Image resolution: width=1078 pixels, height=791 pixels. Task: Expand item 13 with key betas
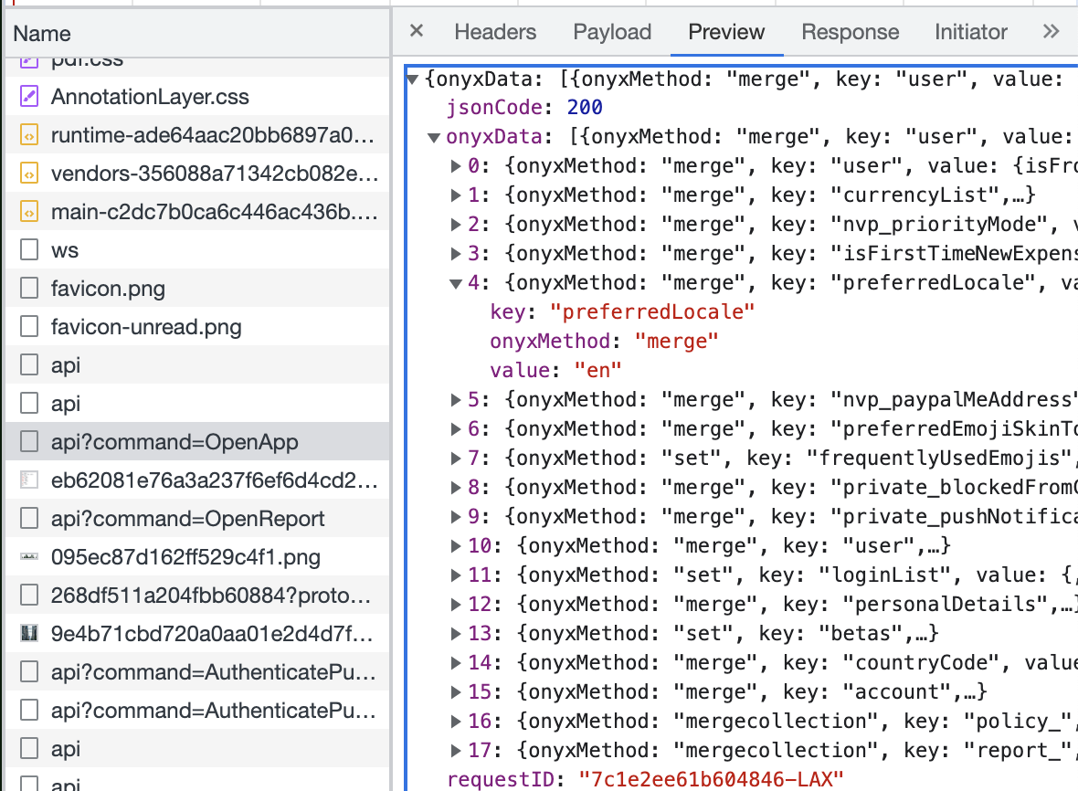point(455,633)
